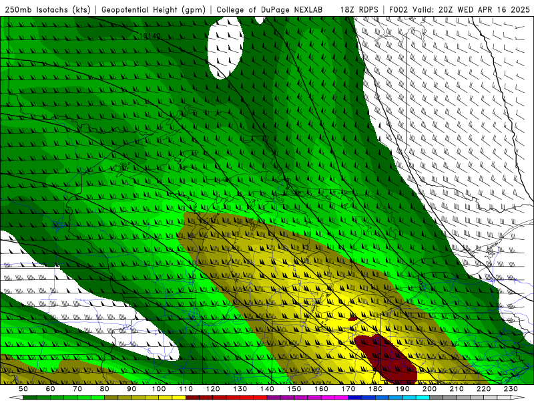Click the 190 kt legend label
This screenshot has width=534, height=401.
(x=403, y=389)
